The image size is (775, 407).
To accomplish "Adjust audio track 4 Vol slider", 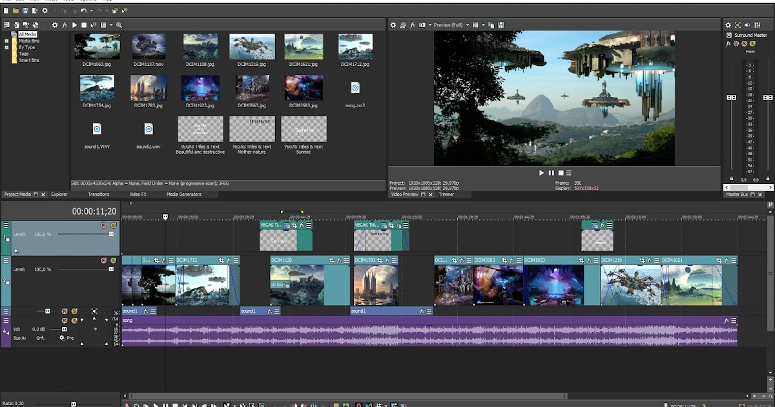I will click(x=64, y=329).
